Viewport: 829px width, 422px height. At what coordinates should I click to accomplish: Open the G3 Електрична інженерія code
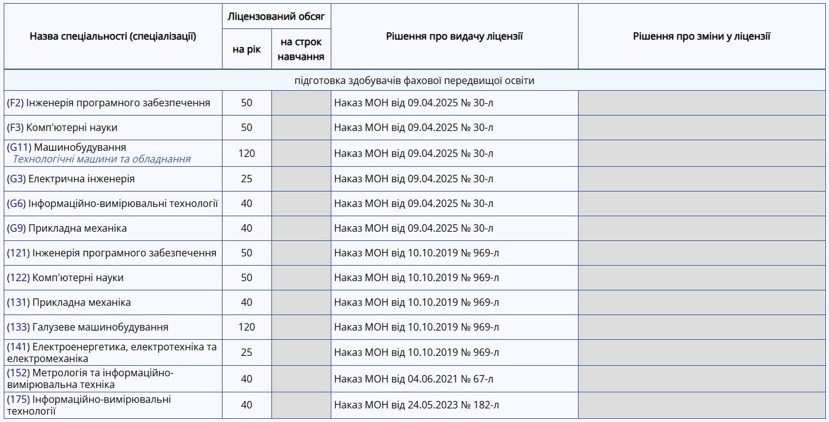click(x=17, y=179)
